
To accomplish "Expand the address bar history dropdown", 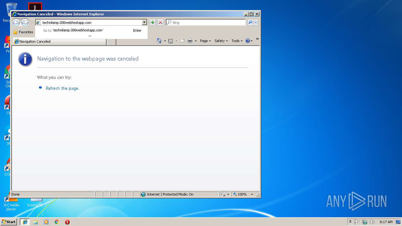I will [144, 23].
